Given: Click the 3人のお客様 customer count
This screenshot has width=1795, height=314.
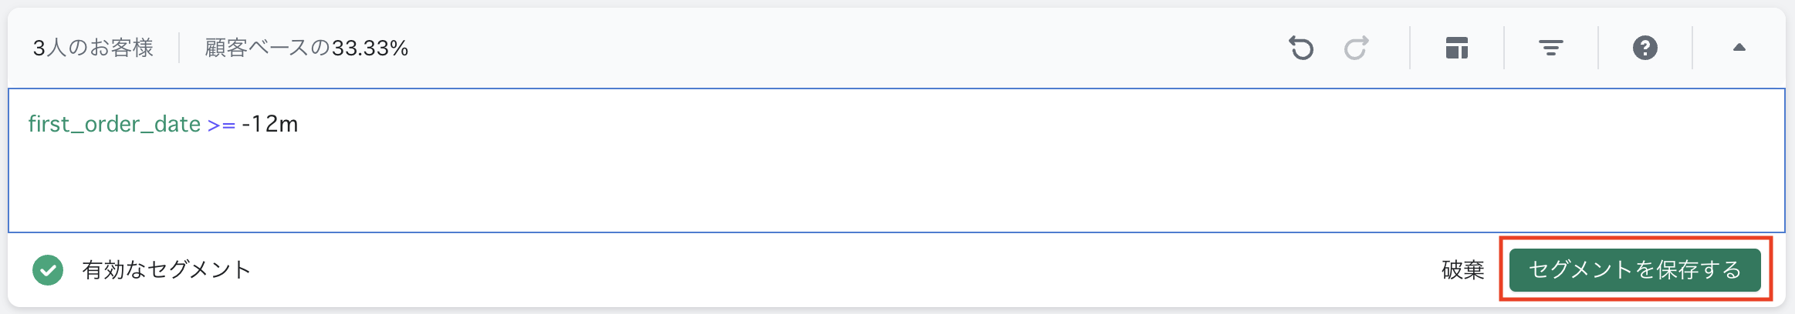Looking at the screenshot, I should (93, 48).
